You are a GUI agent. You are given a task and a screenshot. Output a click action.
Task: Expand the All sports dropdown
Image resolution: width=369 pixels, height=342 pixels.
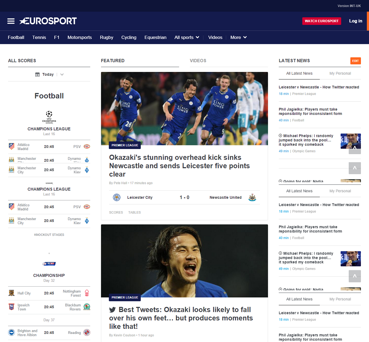187,38
